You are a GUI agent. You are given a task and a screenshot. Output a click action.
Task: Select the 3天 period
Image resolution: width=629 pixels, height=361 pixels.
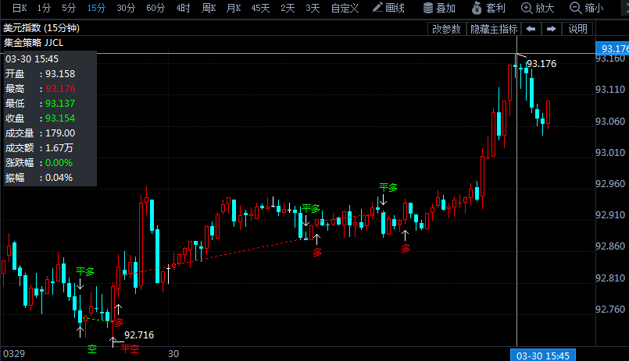[313, 8]
